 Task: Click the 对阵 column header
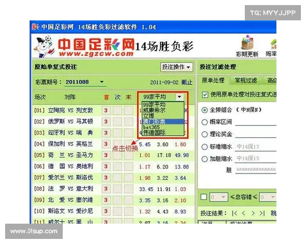tap(70, 97)
